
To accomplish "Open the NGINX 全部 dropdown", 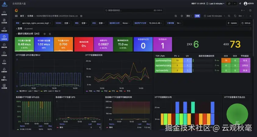I will pos(67,23).
